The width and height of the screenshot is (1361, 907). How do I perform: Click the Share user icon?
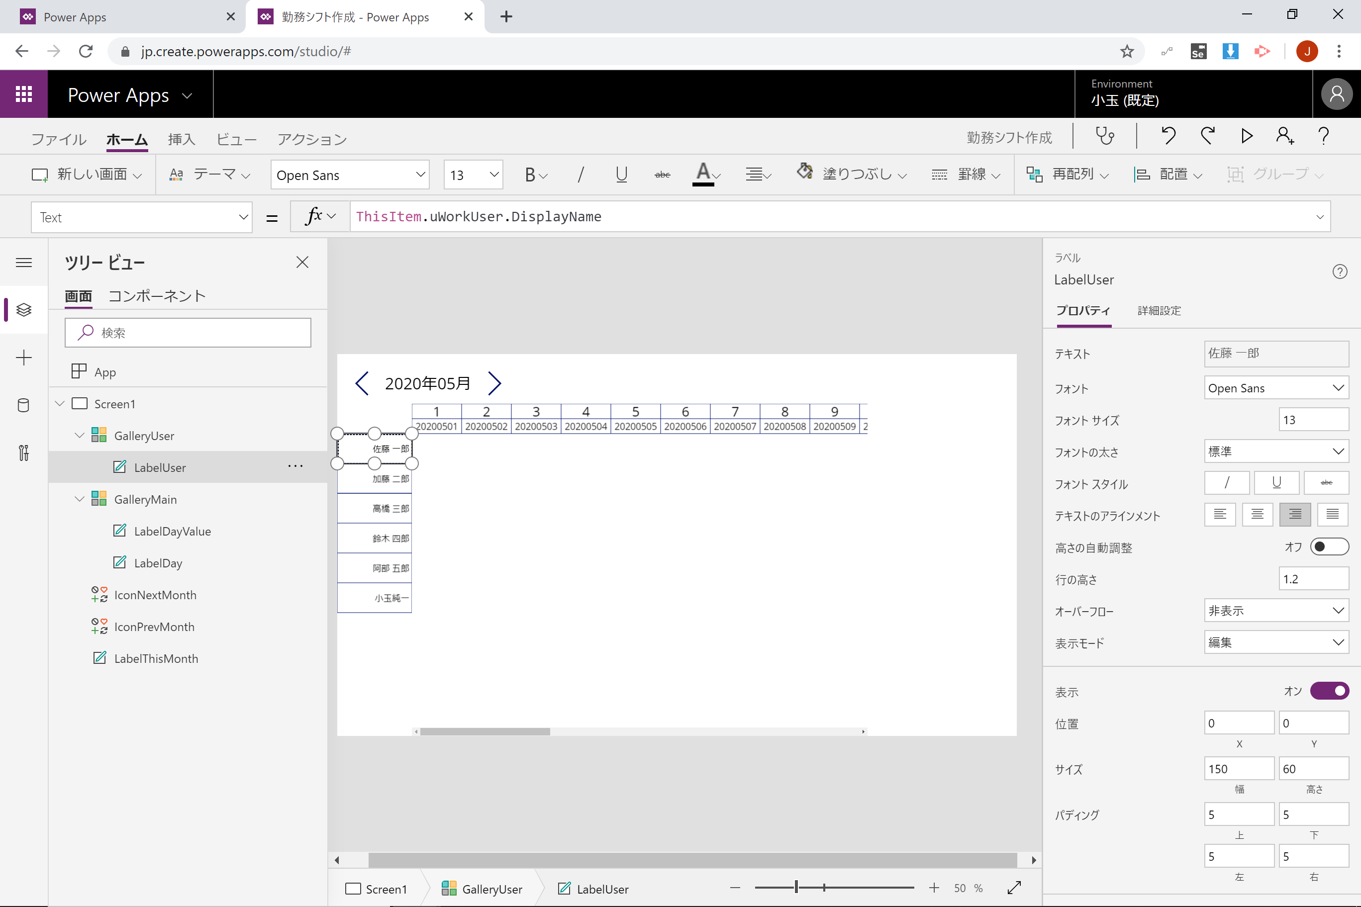point(1284,137)
